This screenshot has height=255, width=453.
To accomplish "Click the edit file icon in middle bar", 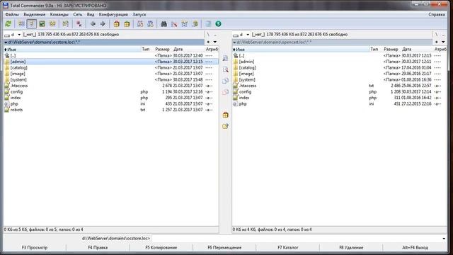I will [x=225, y=69].
